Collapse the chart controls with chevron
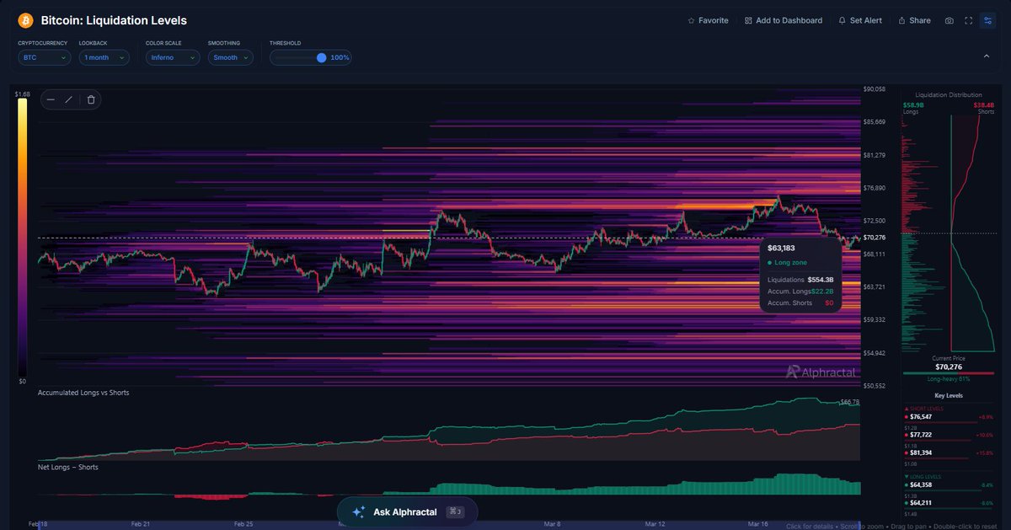This screenshot has height=530, width=1011. (x=987, y=56)
